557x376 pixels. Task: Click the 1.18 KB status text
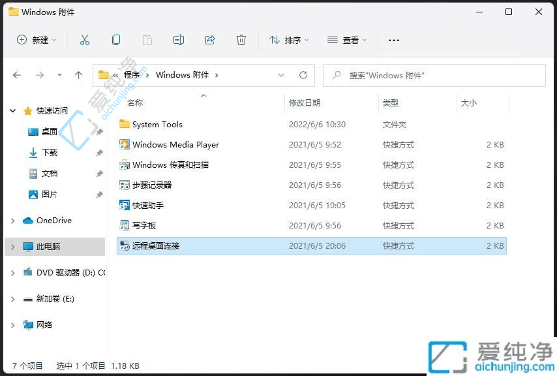click(x=125, y=366)
